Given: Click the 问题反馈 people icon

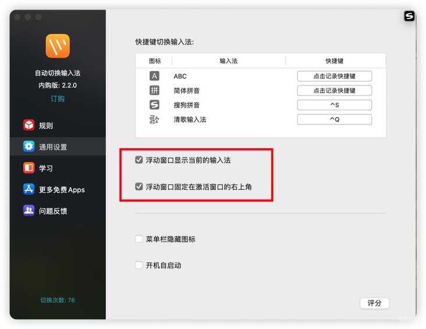Looking at the screenshot, I should click(29, 210).
